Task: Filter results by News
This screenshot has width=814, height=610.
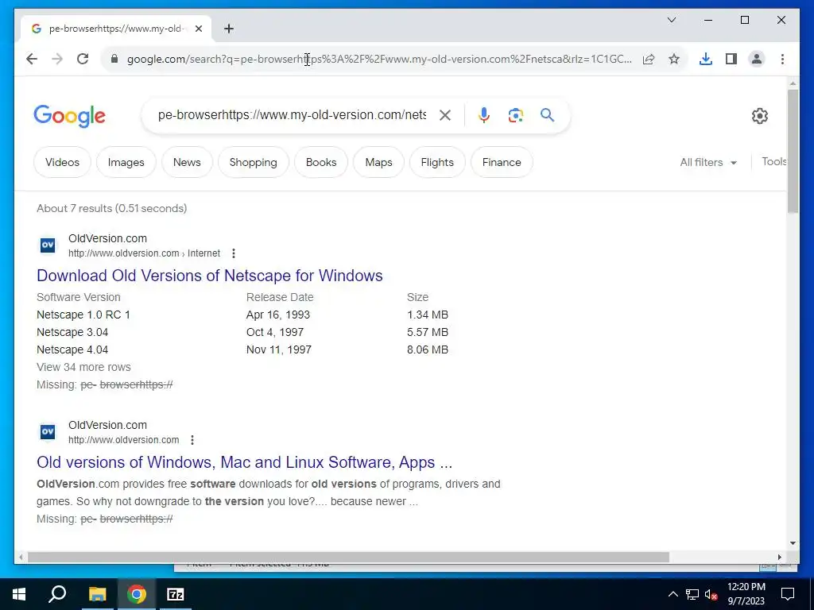Action: pos(187,162)
